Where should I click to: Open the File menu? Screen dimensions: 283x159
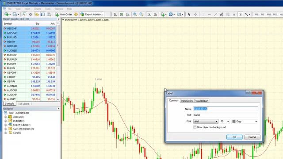tap(10, 9)
